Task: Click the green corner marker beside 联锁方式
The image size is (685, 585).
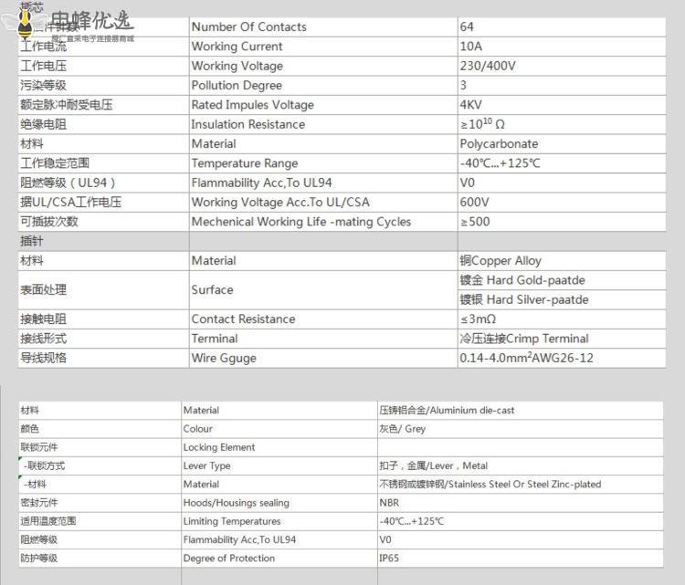Action: [21, 459]
